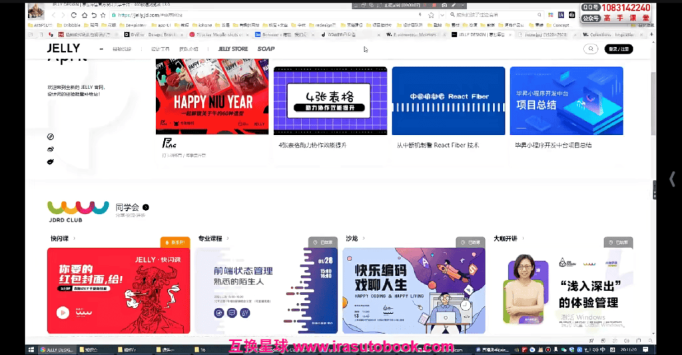
Task: Select the JELLY DESIGN taskbar window
Action: [57, 350]
